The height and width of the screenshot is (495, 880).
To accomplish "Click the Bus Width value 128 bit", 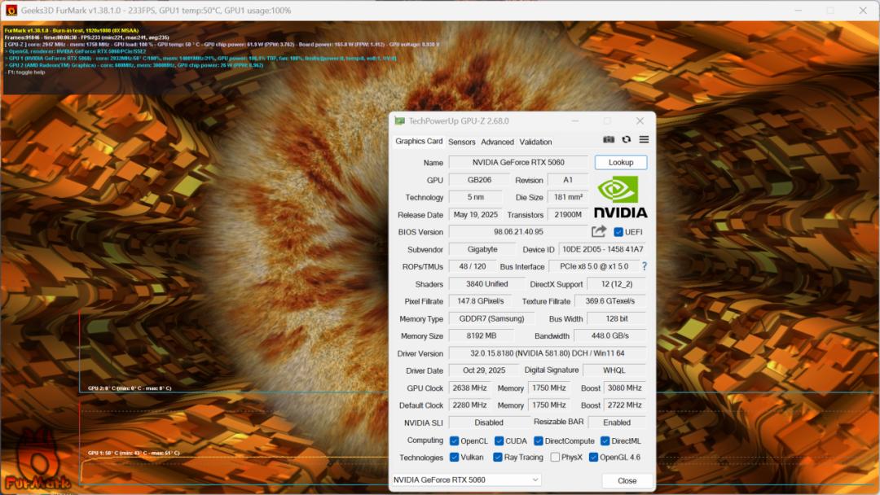I will tap(617, 319).
